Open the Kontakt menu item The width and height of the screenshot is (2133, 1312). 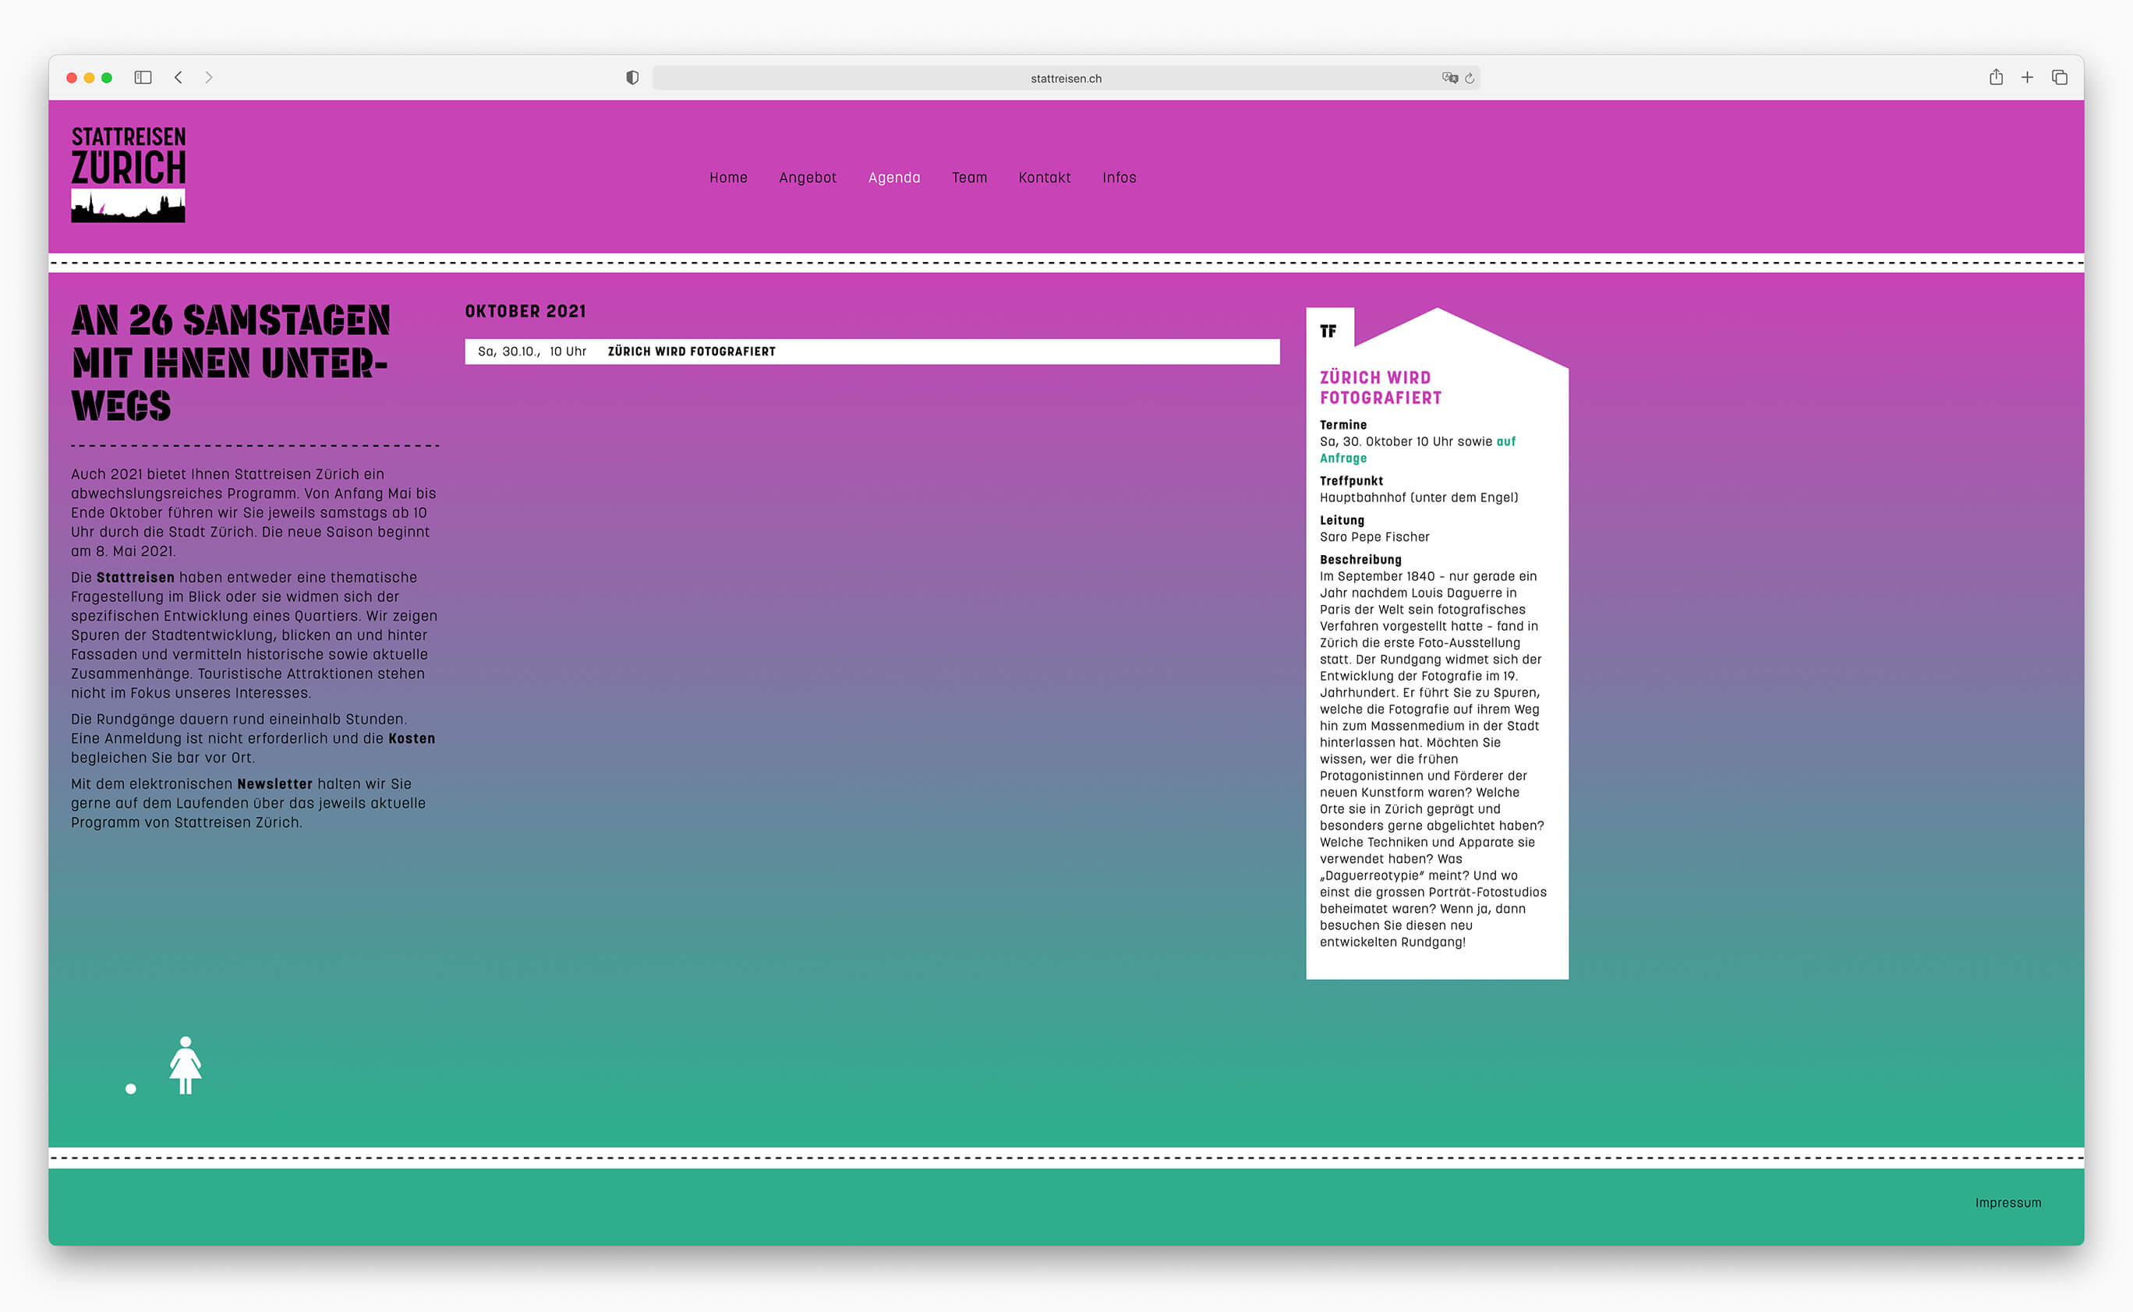pos(1045,178)
